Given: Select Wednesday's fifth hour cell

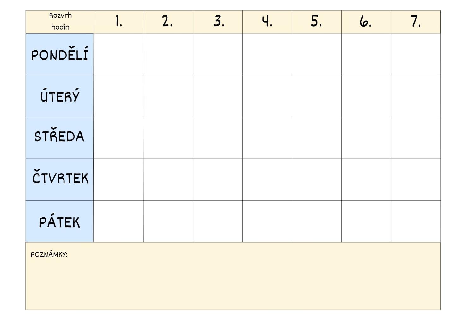Looking at the screenshot, I should [x=317, y=138].
